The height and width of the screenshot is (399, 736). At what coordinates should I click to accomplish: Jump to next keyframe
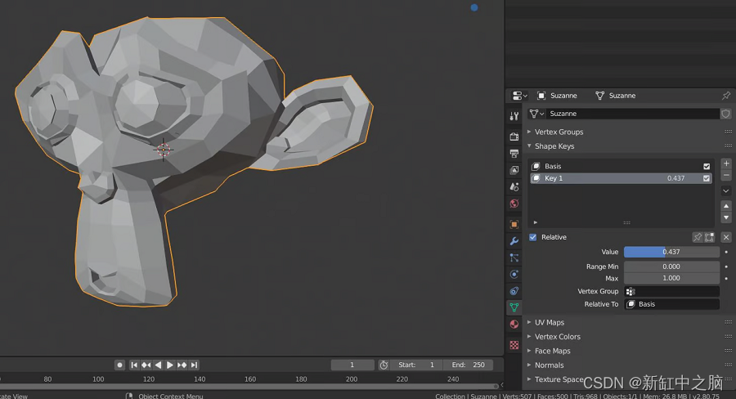coord(182,365)
